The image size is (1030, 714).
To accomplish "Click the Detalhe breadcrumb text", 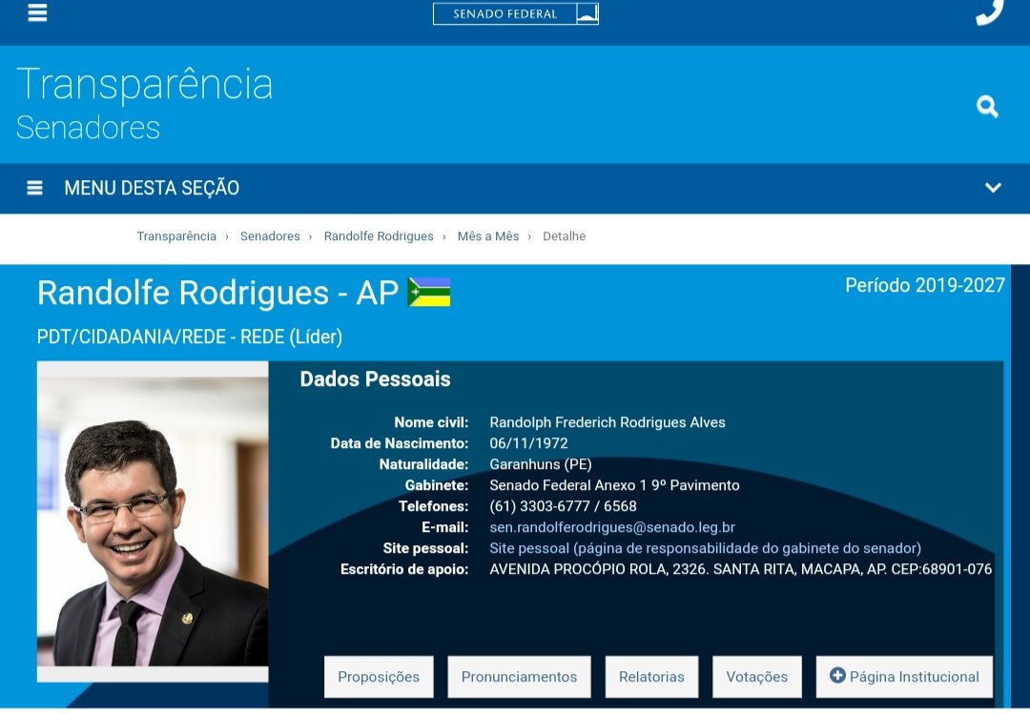I will pos(564,235).
